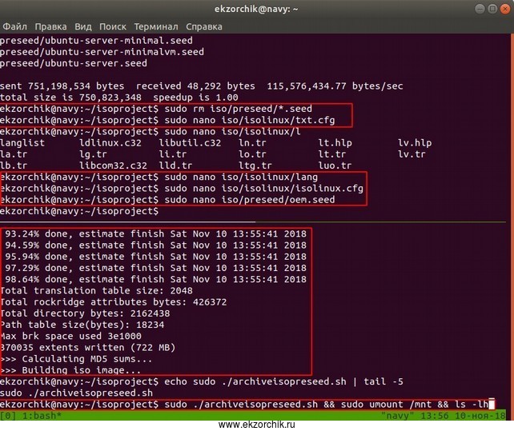Maximize the terminal window
Image resolution: width=514 pixels, height=431 pixels.
[492, 9]
